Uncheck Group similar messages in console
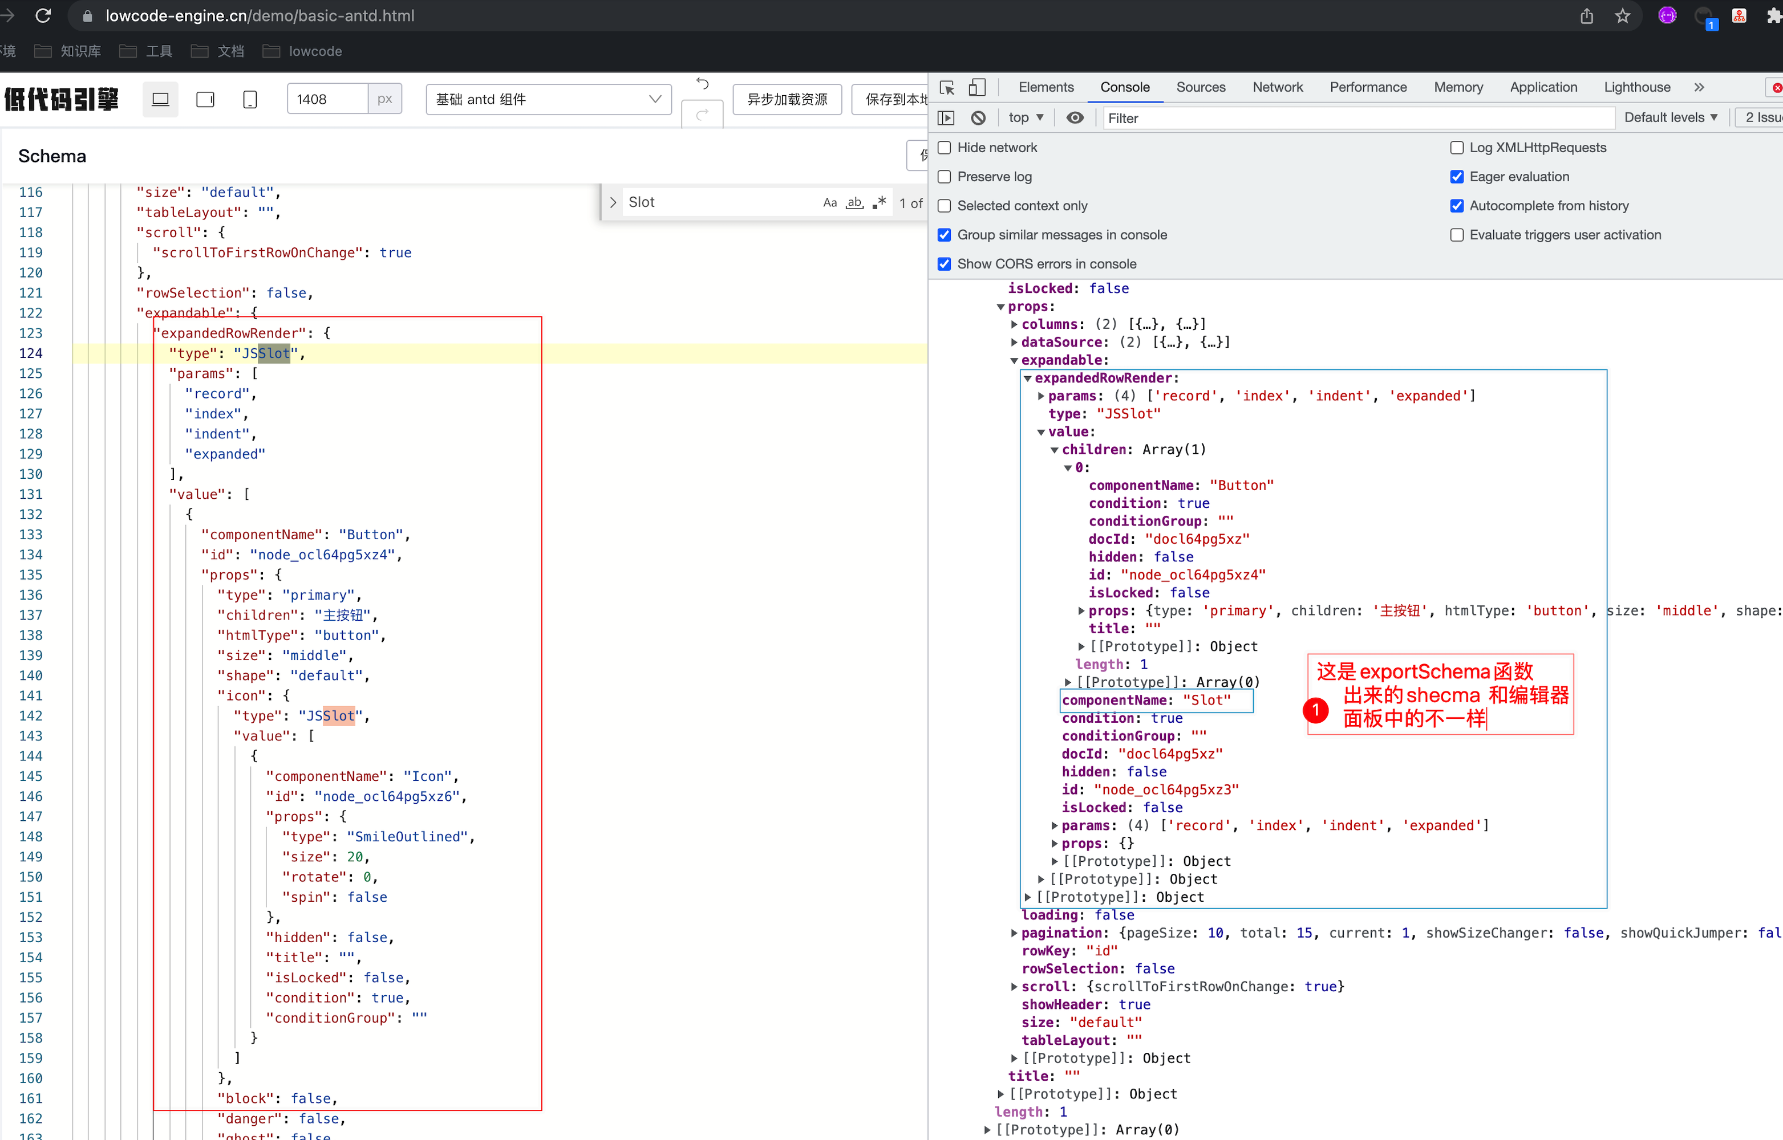The width and height of the screenshot is (1783, 1140). click(945, 235)
